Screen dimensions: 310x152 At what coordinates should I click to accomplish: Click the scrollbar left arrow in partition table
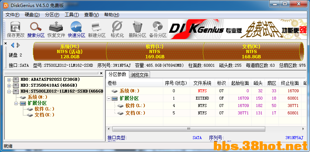click(109, 129)
